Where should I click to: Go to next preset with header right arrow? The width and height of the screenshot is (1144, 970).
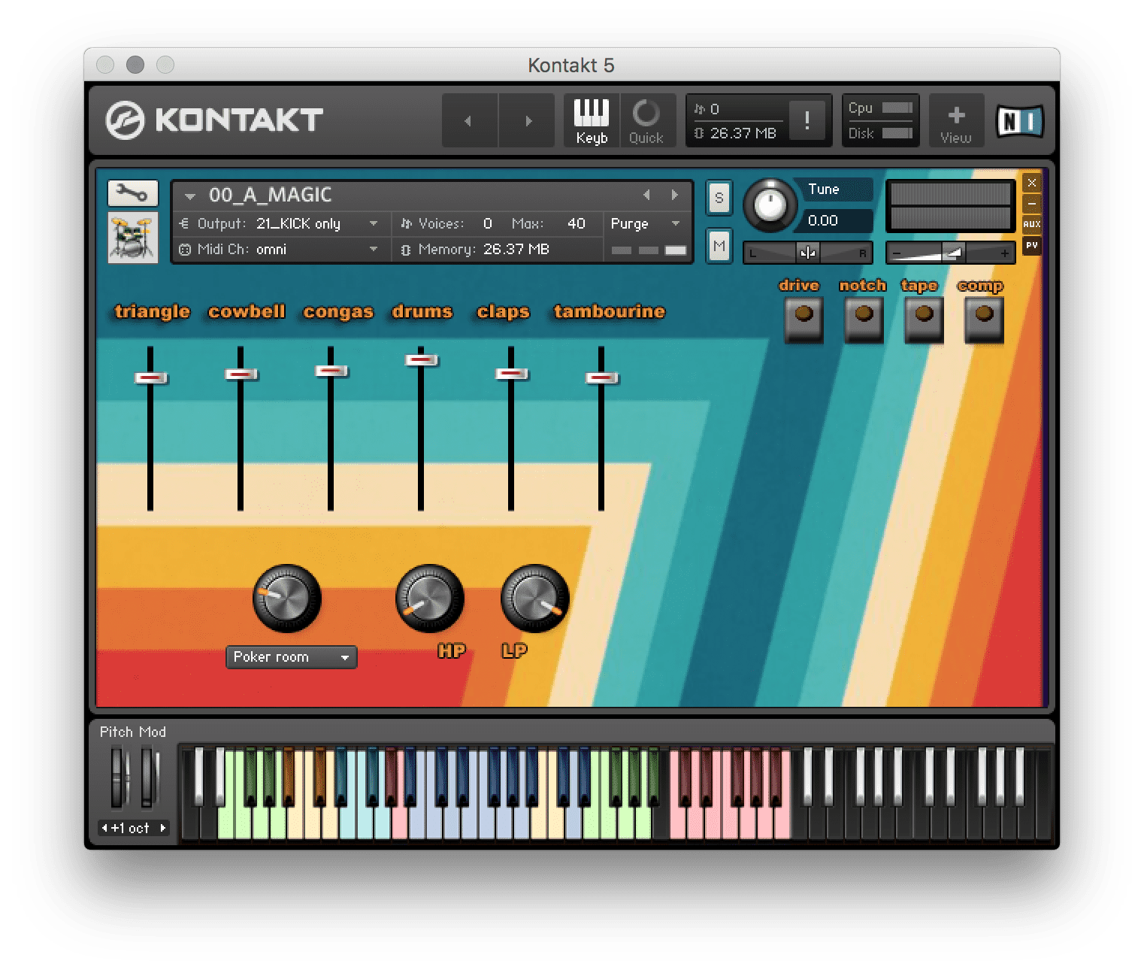pos(528,120)
